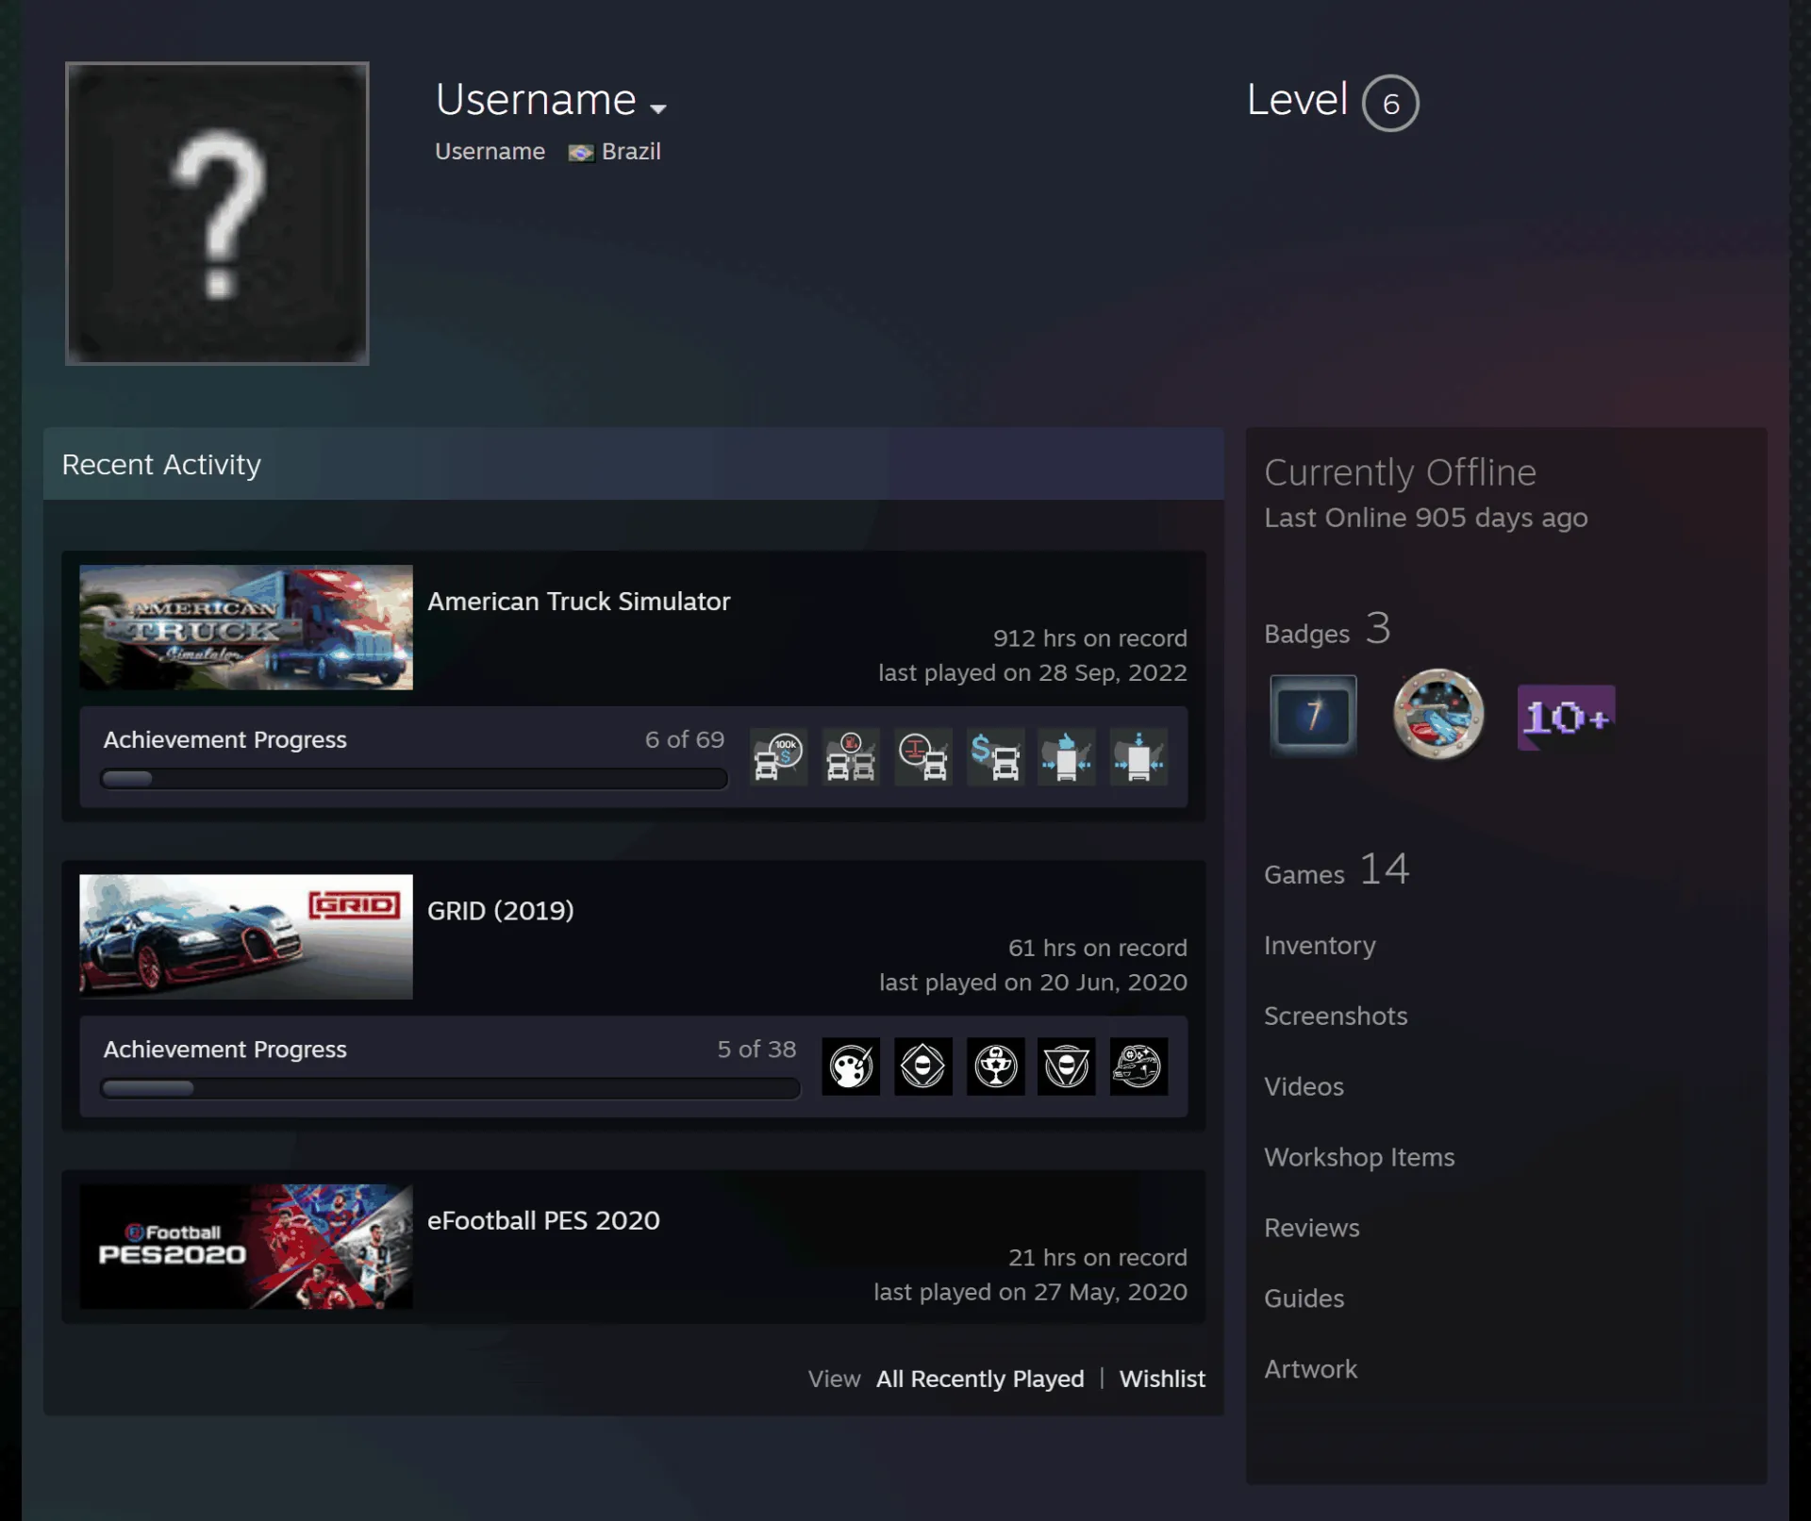Open the round porthole badge
The height and width of the screenshot is (1521, 1811).
pyautogui.click(x=1438, y=715)
